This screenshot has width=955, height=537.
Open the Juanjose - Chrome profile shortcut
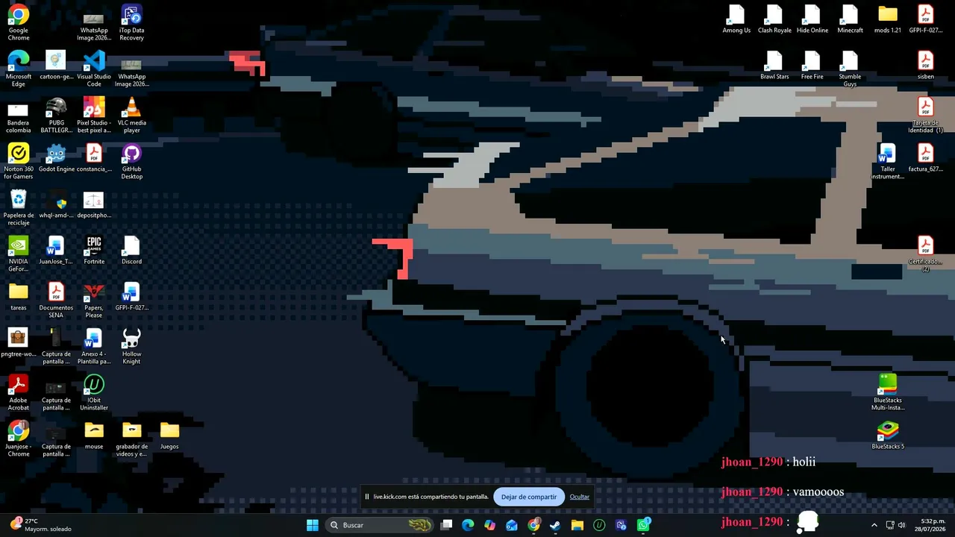19,439
